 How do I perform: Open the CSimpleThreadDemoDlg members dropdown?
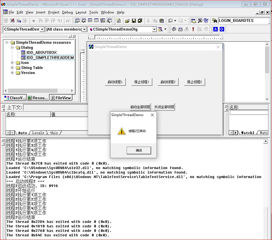coord(154,29)
